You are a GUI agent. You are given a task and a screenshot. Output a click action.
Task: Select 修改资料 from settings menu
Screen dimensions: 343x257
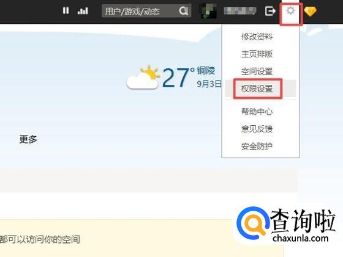pos(257,37)
